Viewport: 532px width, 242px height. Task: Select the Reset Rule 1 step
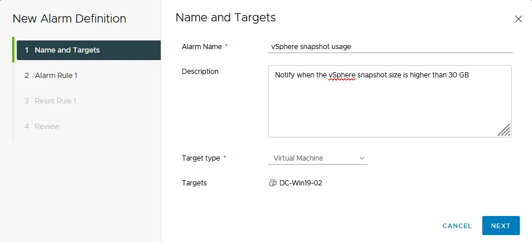(x=55, y=101)
